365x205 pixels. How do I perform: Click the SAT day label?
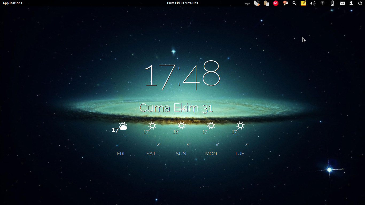point(151,153)
